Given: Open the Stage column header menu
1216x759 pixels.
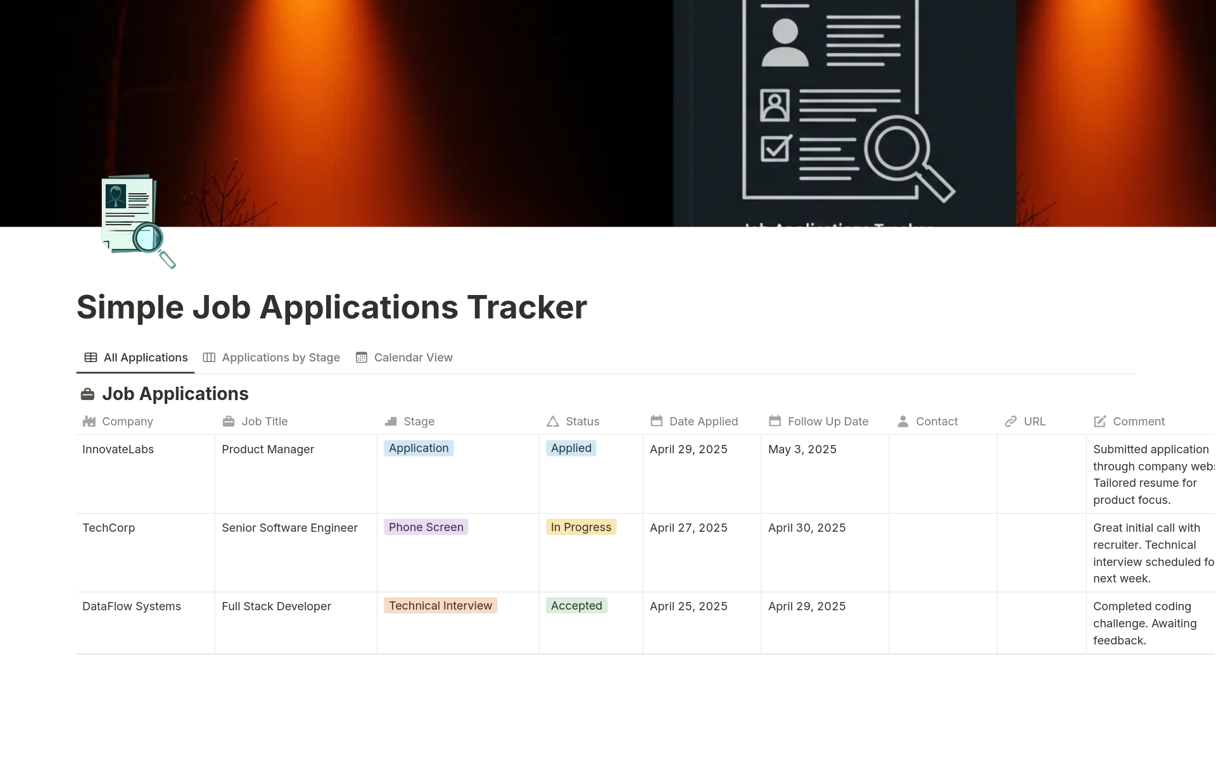Looking at the screenshot, I should tap(458, 422).
